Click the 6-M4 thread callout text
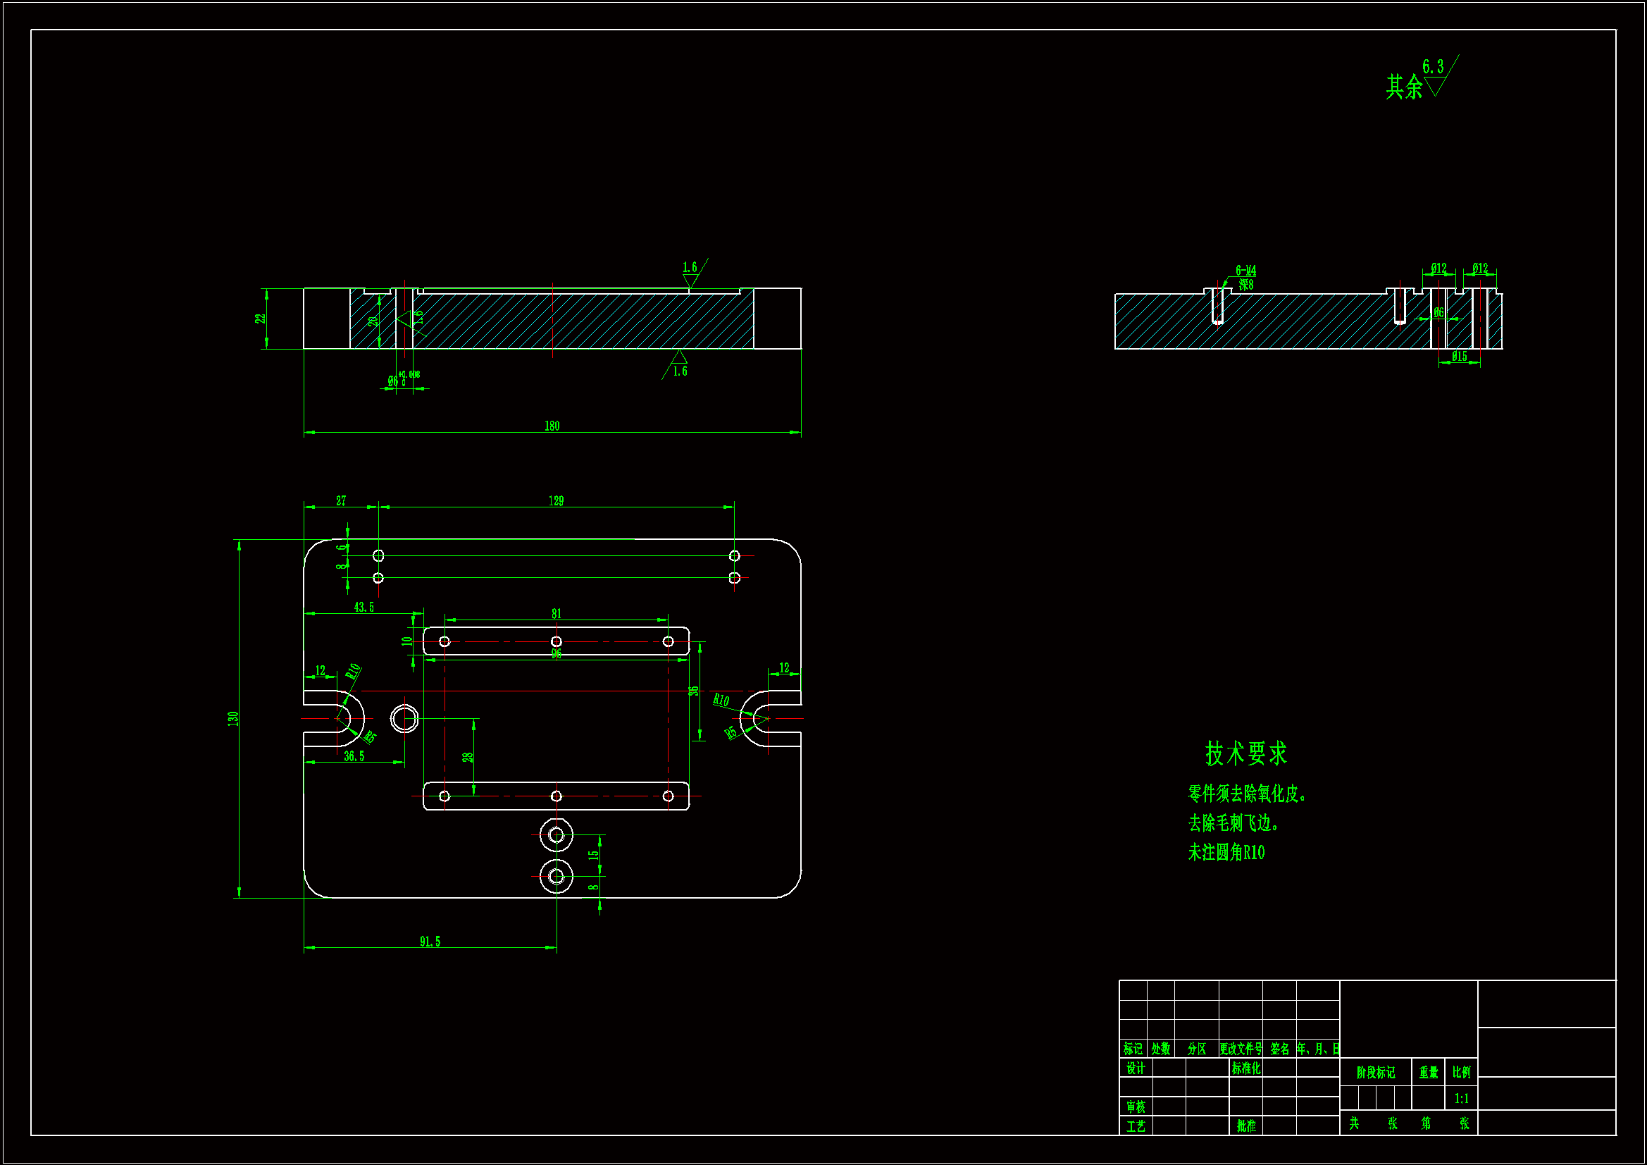Viewport: 1647px width, 1165px height. (x=1245, y=271)
